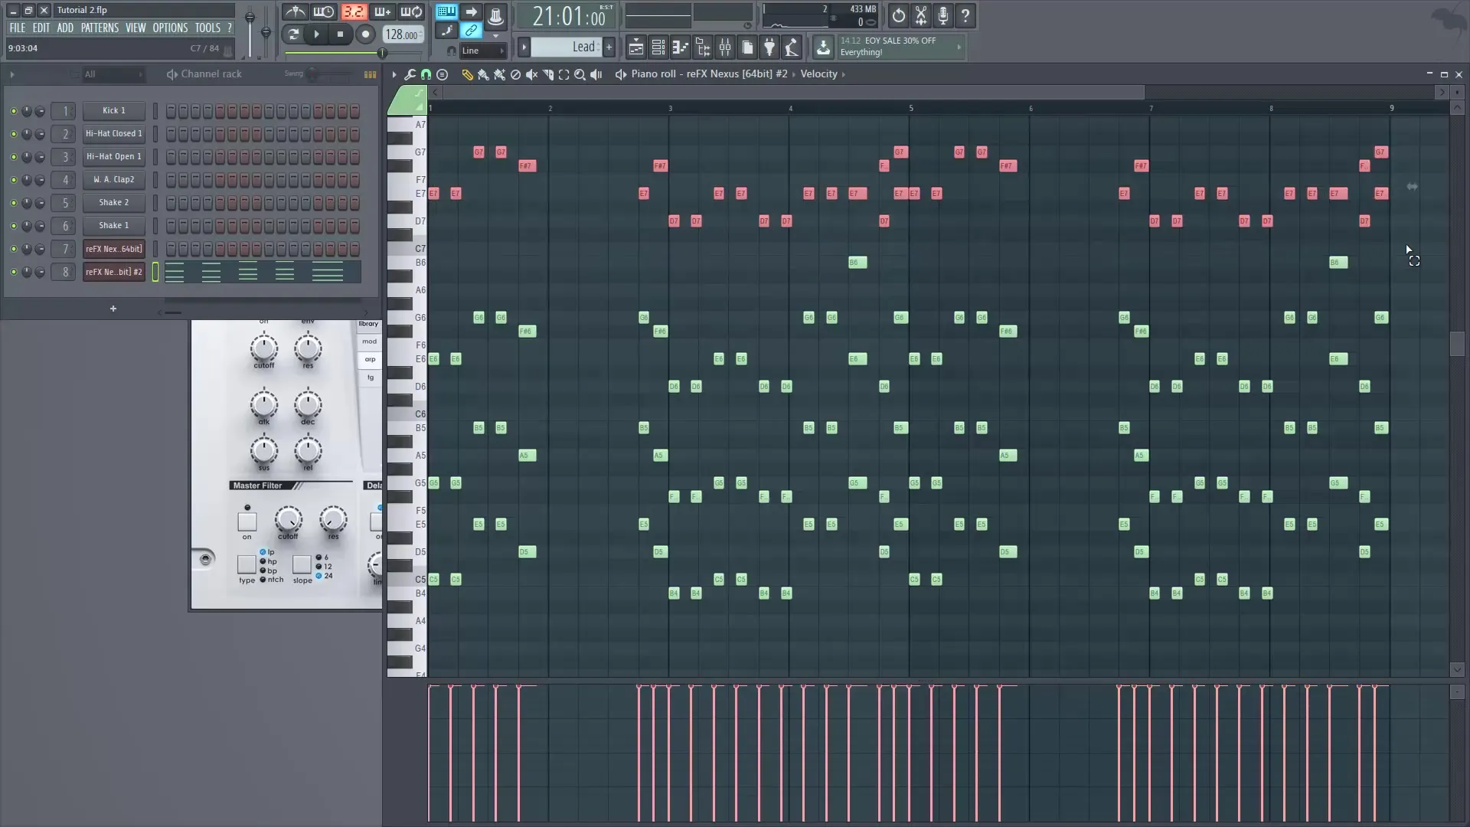The width and height of the screenshot is (1470, 827).
Task: Mute the Kick 1 channel
Action: [x=13, y=111]
